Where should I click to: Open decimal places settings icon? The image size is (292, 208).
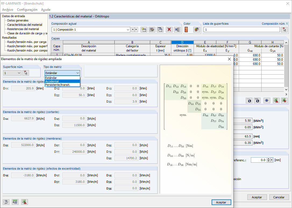click(x=15, y=202)
